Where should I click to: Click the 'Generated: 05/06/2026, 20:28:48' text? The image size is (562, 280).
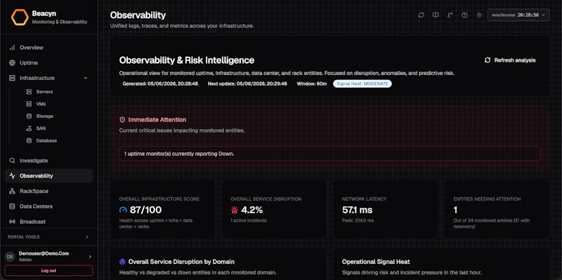click(160, 84)
